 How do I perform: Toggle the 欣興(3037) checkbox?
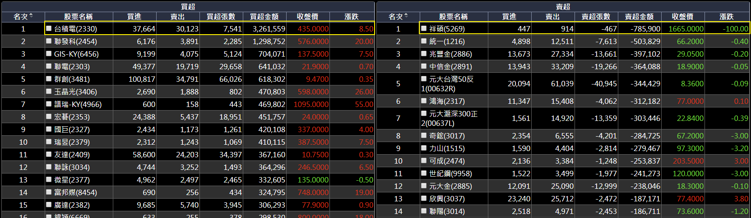(424, 198)
